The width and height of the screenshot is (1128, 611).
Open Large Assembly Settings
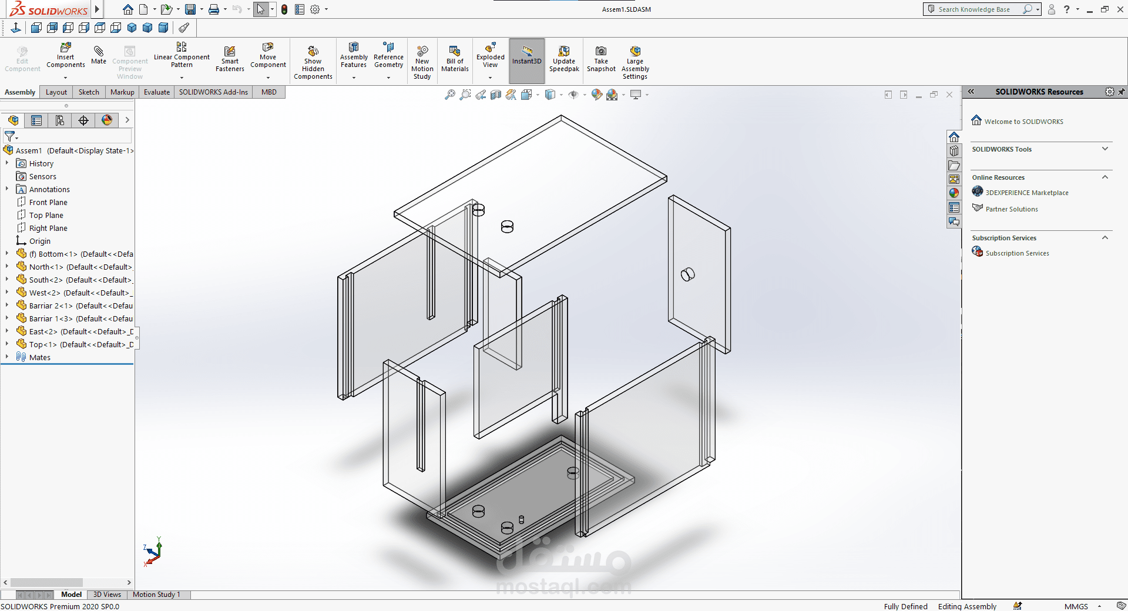(635, 62)
